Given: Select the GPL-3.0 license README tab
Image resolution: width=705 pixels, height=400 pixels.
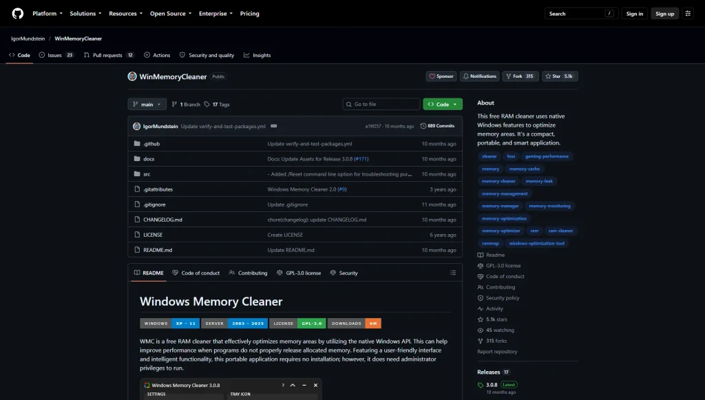Looking at the screenshot, I should pyautogui.click(x=299, y=273).
